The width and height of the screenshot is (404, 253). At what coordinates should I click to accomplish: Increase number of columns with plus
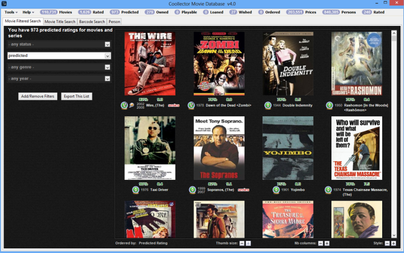click(327, 243)
